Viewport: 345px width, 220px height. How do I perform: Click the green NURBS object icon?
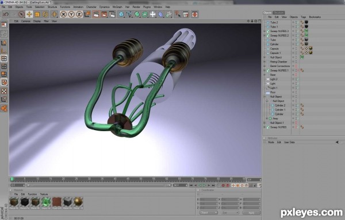point(137,14)
